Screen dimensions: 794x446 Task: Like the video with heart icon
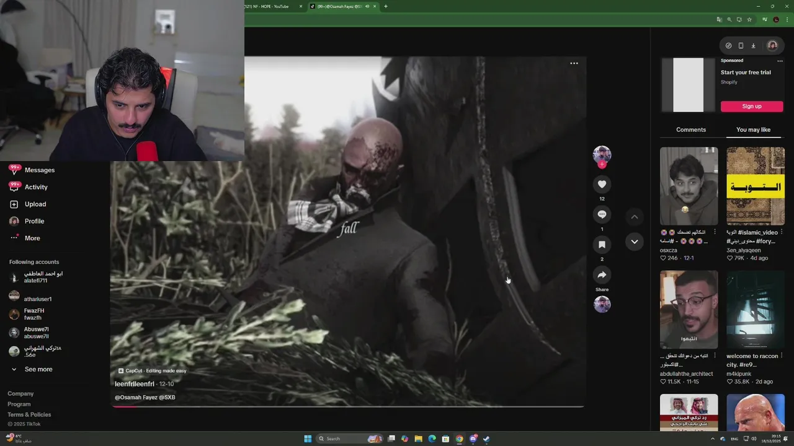click(x=602, y=184)
